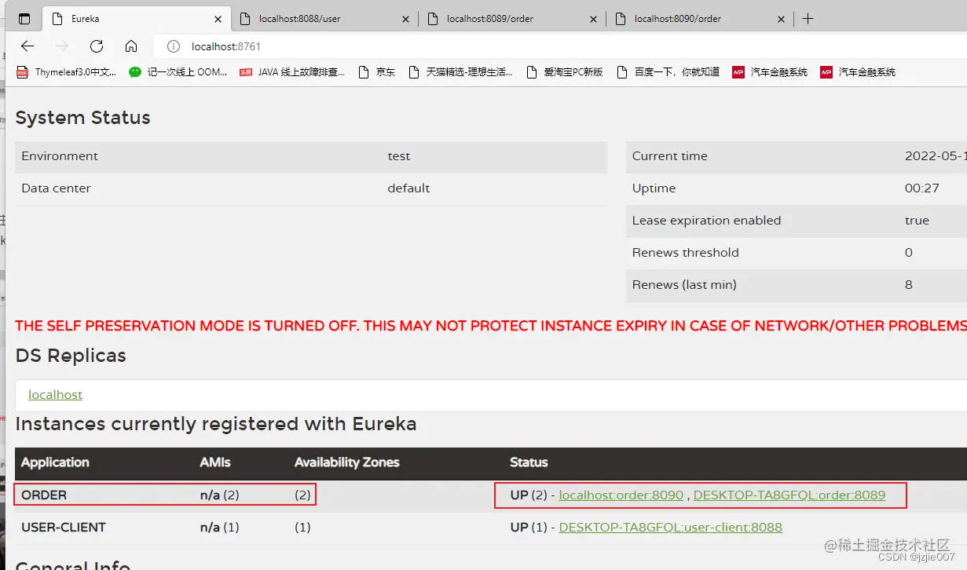The image size is (967, 570).
Task: Click the Status column header
Action: click(x=529, y=462)
